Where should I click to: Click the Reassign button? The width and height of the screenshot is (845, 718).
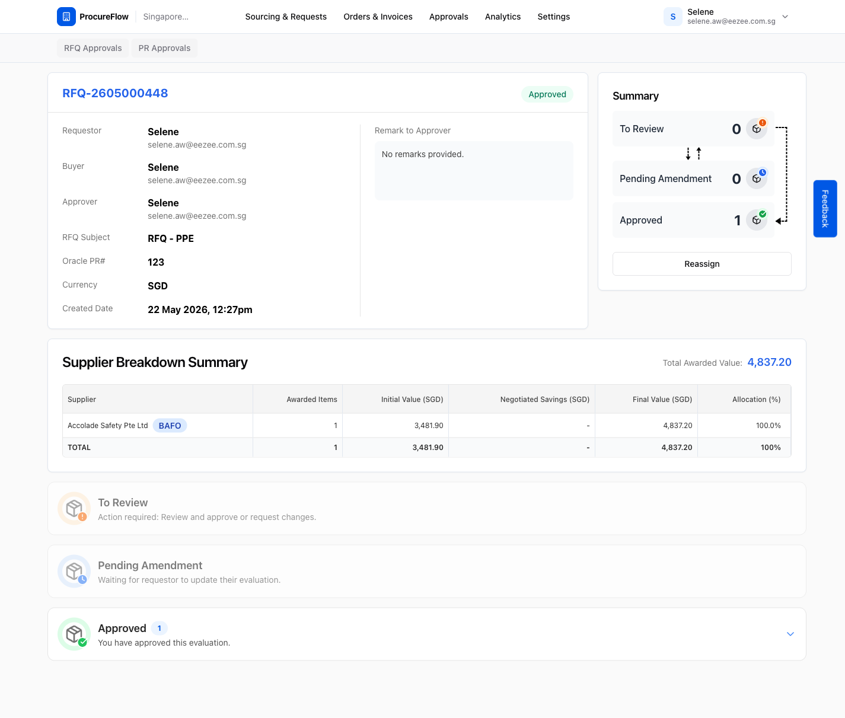coord(701,264)
